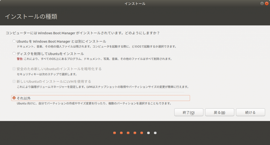Select the それ以外 (something else) radio button
Image resolution: width=270 pixels, height=145 pixels.
tap(14, 98)
